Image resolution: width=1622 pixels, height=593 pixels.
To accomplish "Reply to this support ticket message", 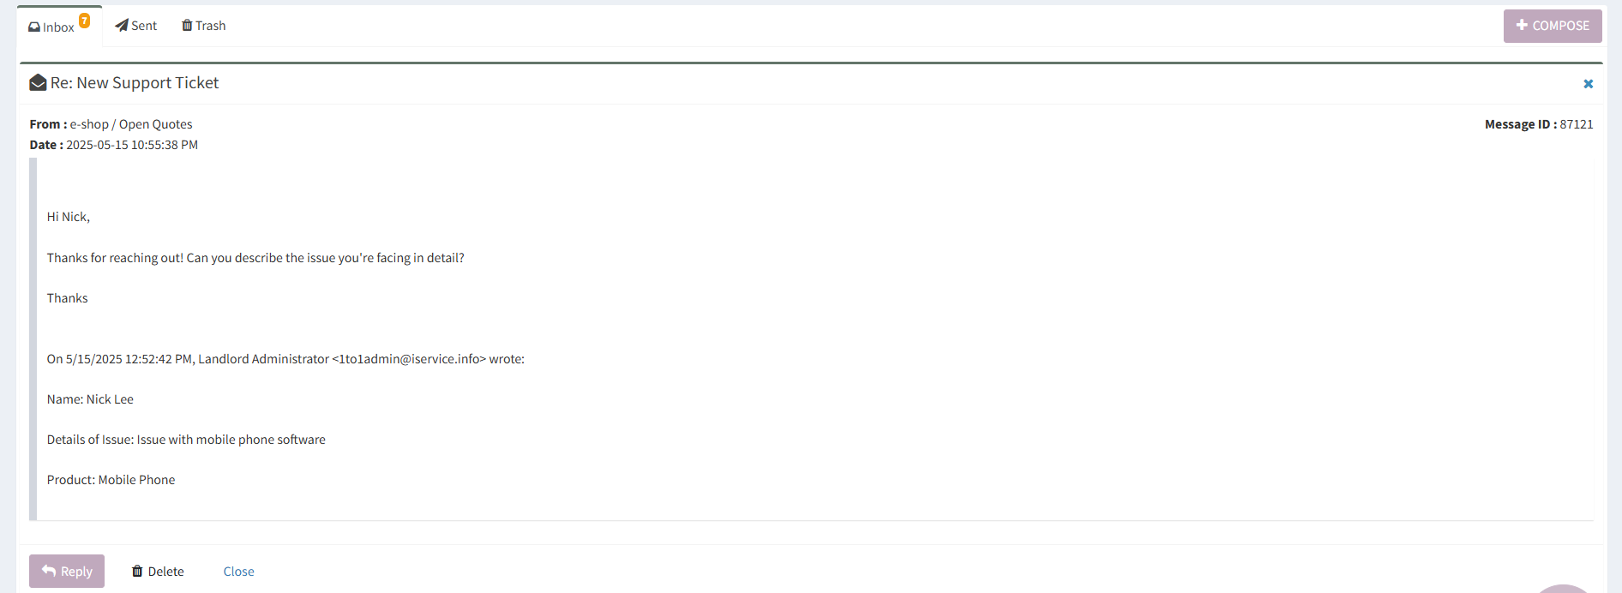I will click(67, 571).
